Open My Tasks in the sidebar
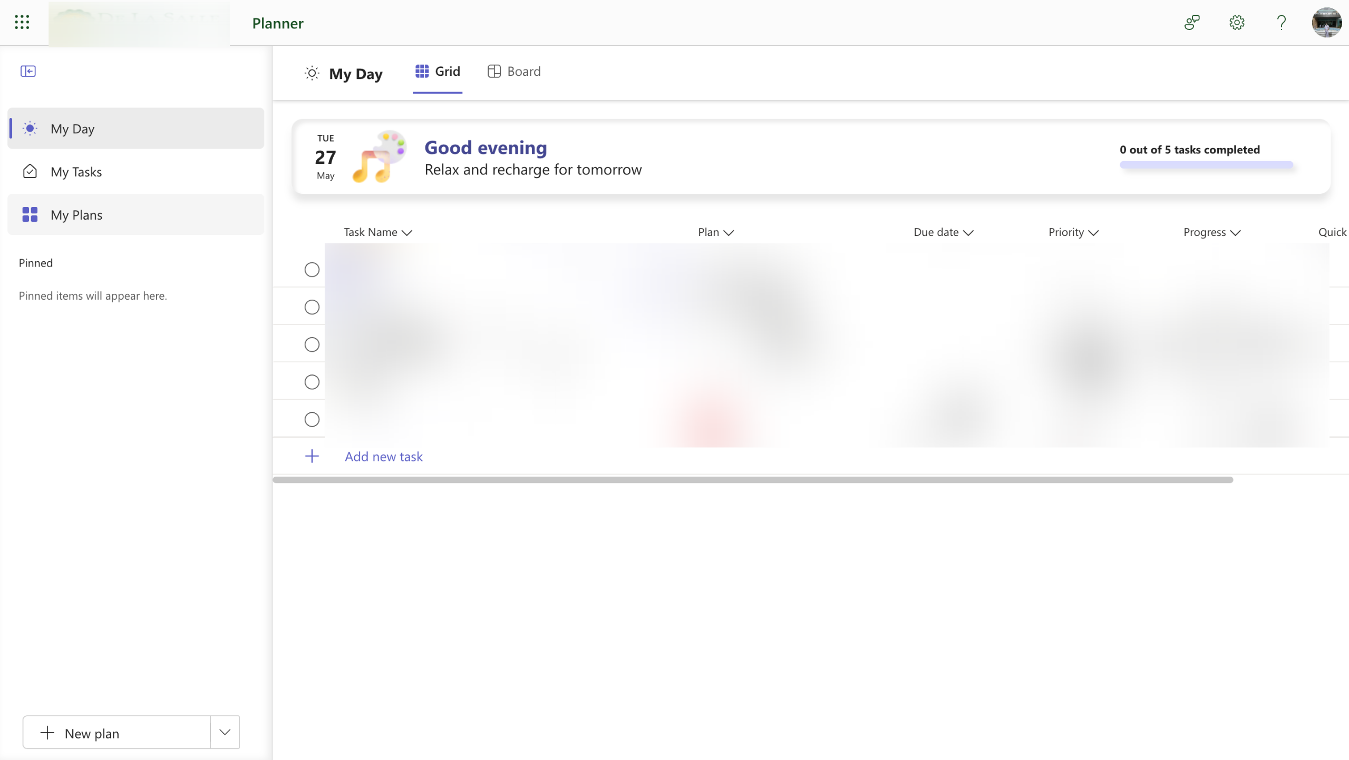Screen dimensions: 1349x760 point(76,172)
